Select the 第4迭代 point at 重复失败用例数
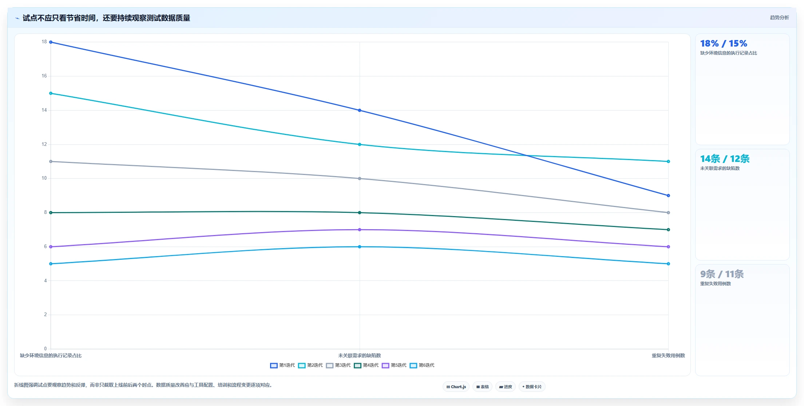Screen dimensions: 804x406 (668, 230)
